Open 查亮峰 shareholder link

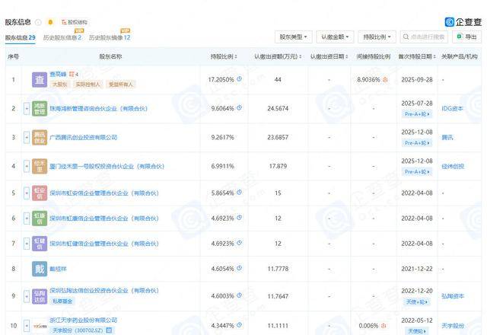click(58, 75)
